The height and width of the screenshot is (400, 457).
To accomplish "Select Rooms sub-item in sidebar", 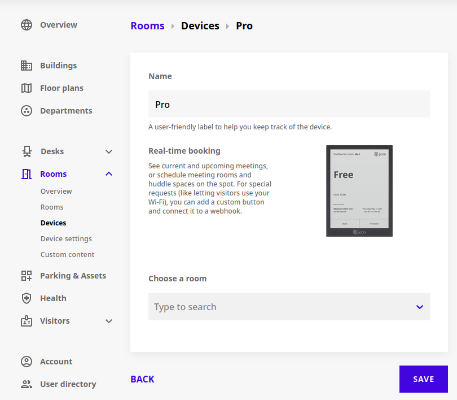I will (x=52, y=207).
